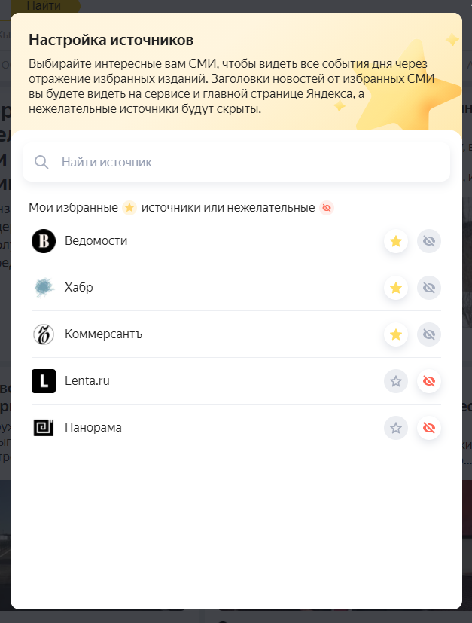Click the Панорама source logo

coord(44,428)
